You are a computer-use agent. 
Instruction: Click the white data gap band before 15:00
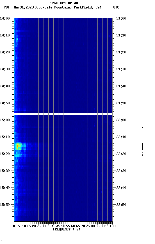coord(63,114)
